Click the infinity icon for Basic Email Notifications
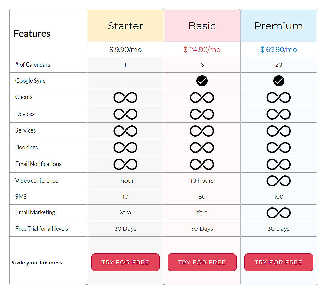Screen dimensions: 327x294 pos(202,164)
